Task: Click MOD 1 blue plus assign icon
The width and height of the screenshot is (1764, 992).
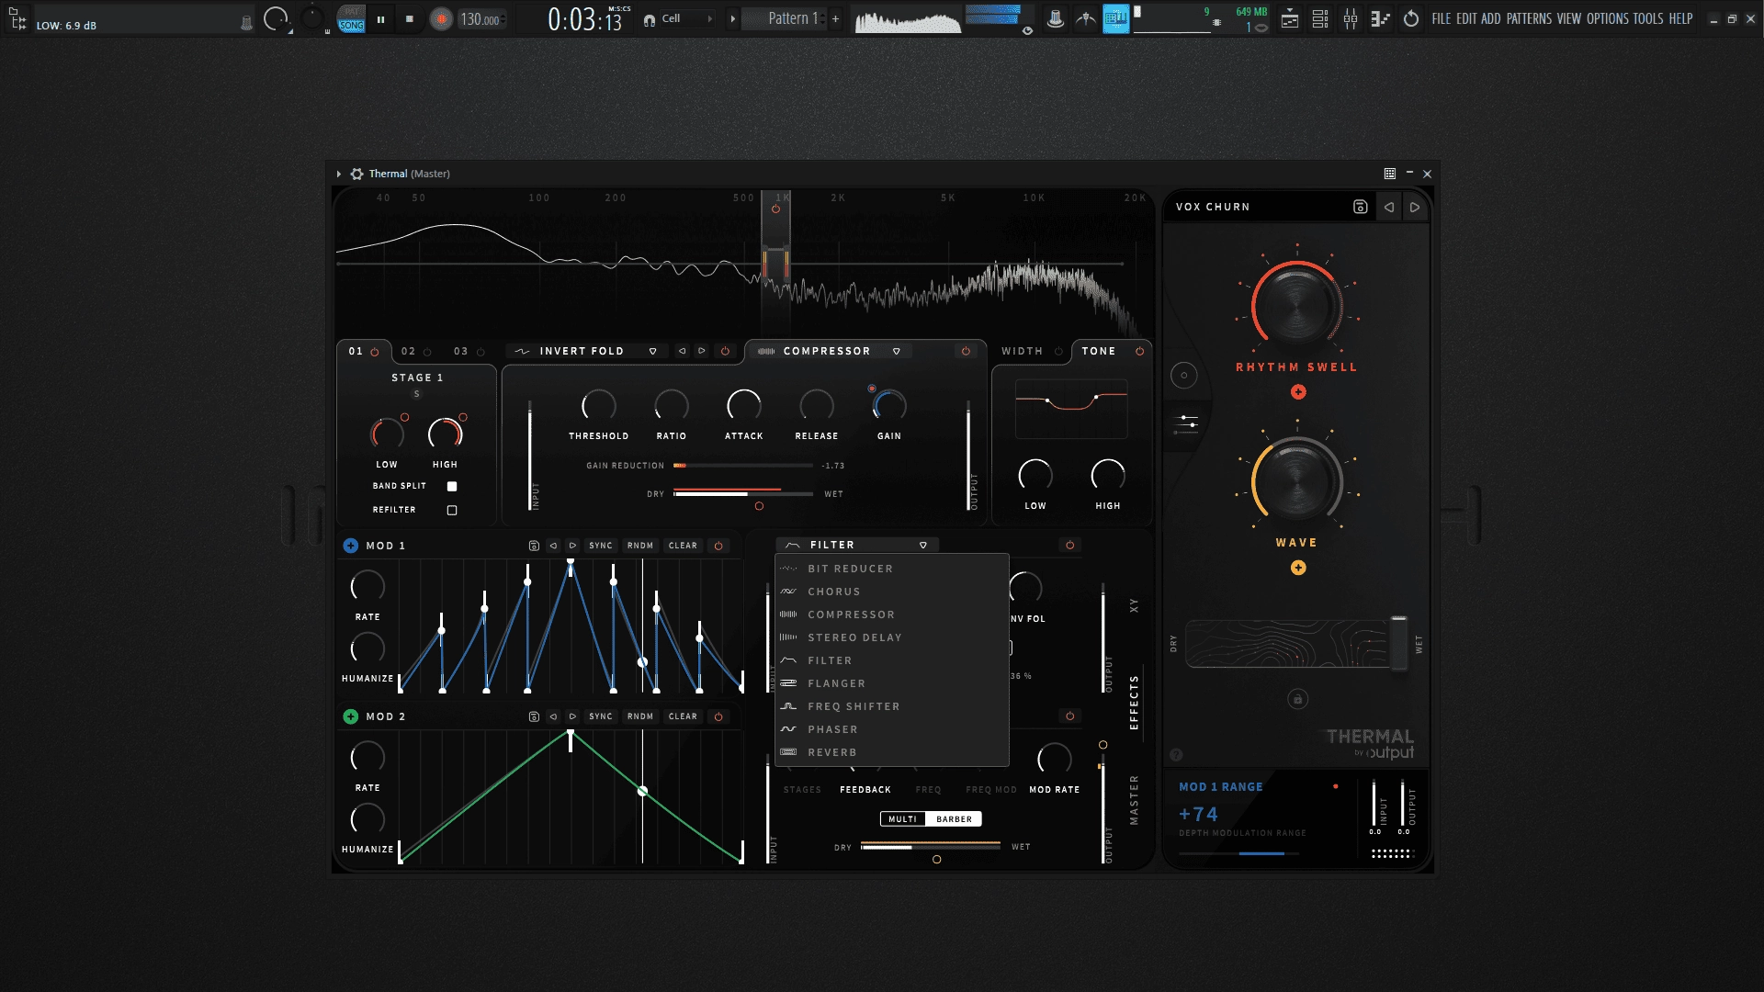Action: coord(351,546)
